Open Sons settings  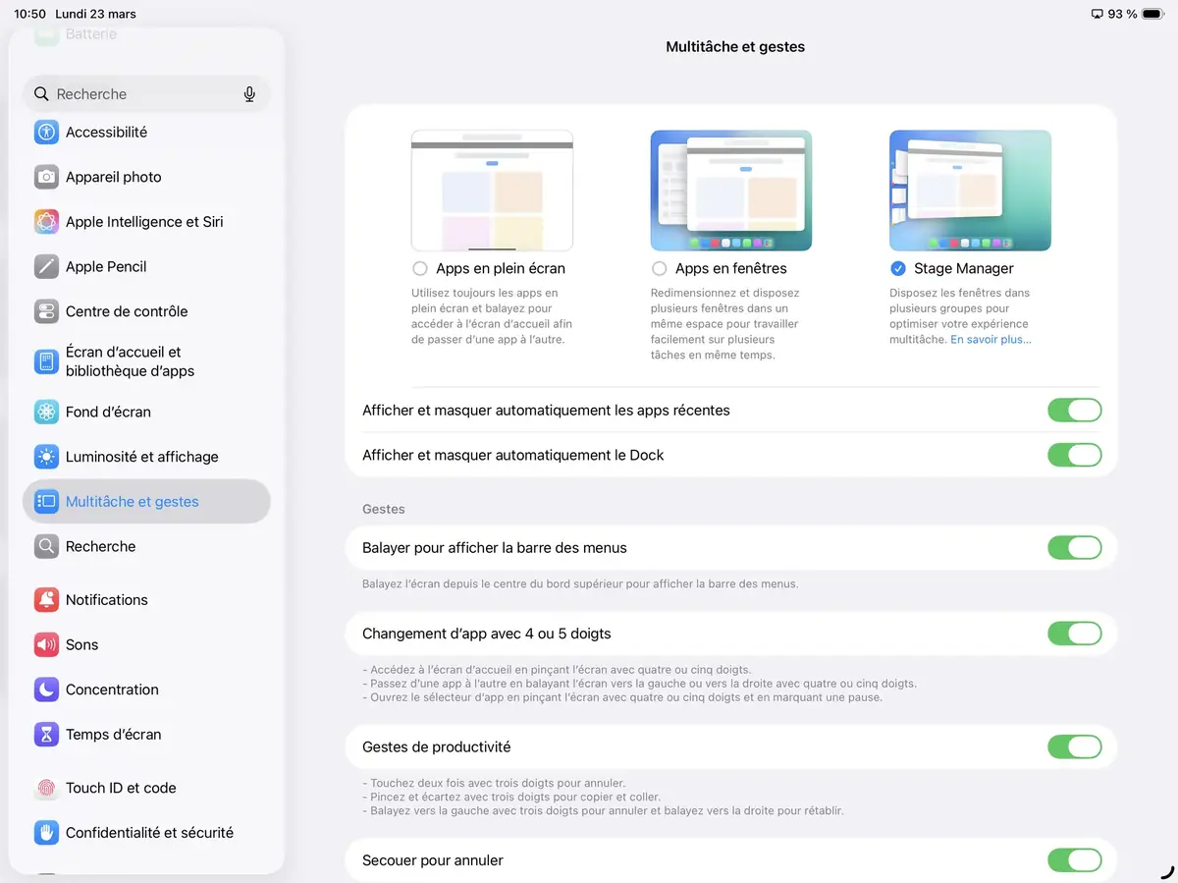coord(81,644)
